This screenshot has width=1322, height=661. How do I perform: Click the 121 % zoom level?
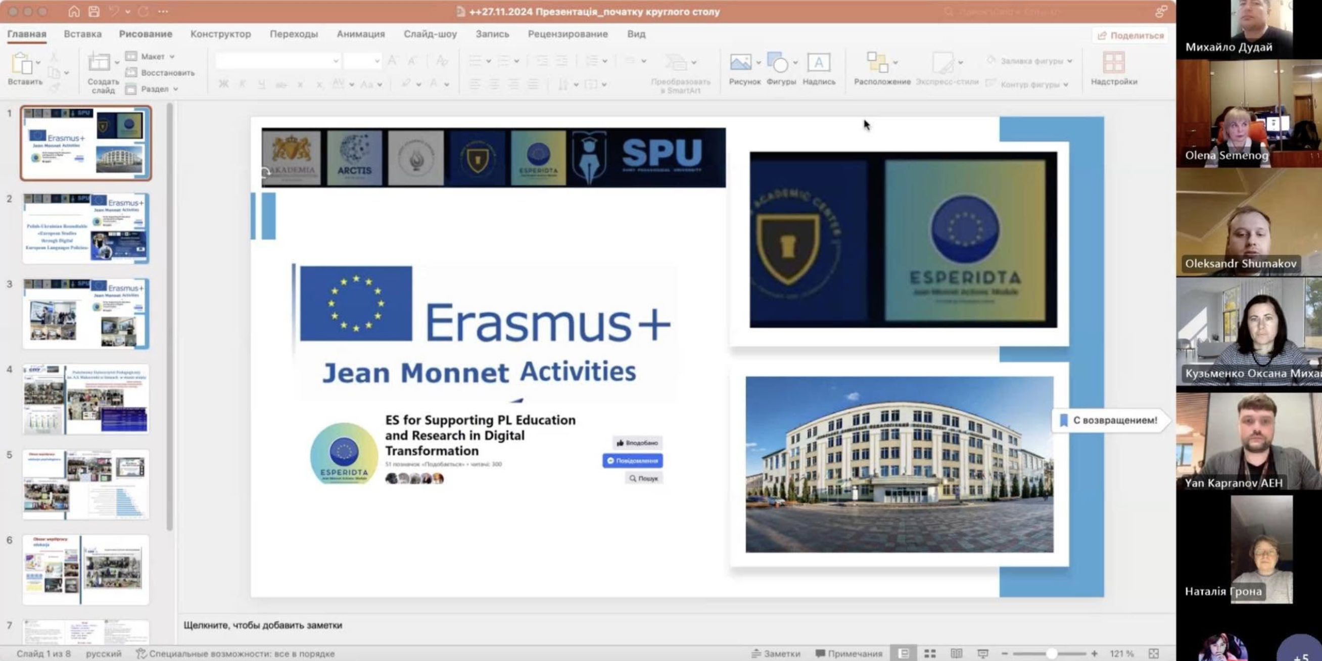[x=1121, y=653]
